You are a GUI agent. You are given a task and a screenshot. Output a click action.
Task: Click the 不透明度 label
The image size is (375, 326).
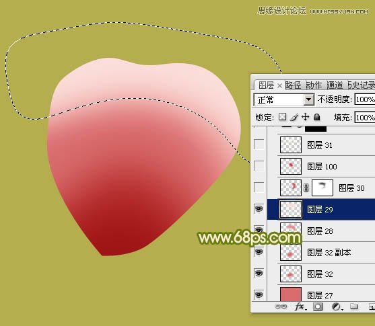(335, 99)
